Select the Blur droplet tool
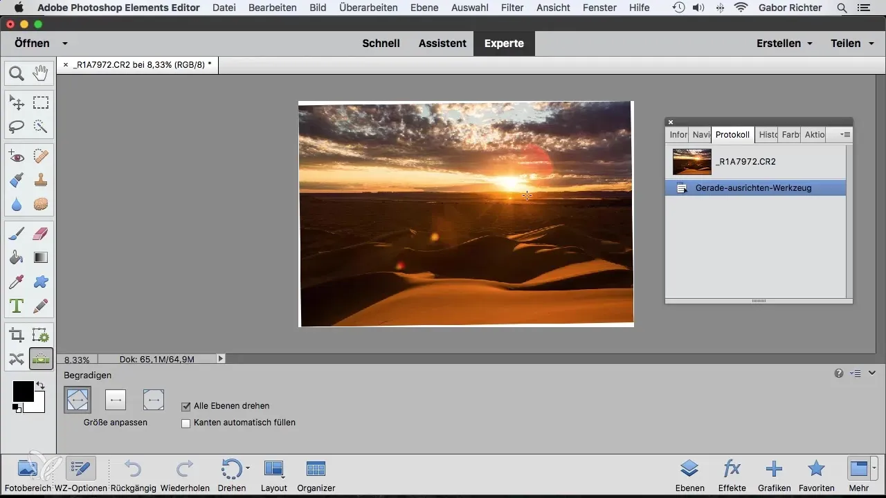 point(17,205)
